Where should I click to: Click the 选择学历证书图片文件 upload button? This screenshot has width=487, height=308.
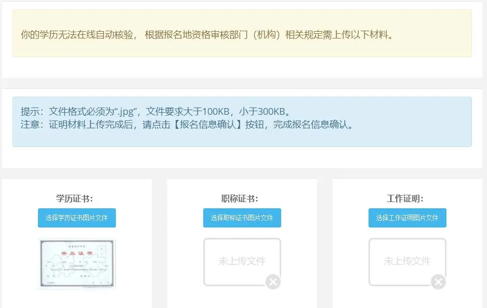(x=77, y=218)
